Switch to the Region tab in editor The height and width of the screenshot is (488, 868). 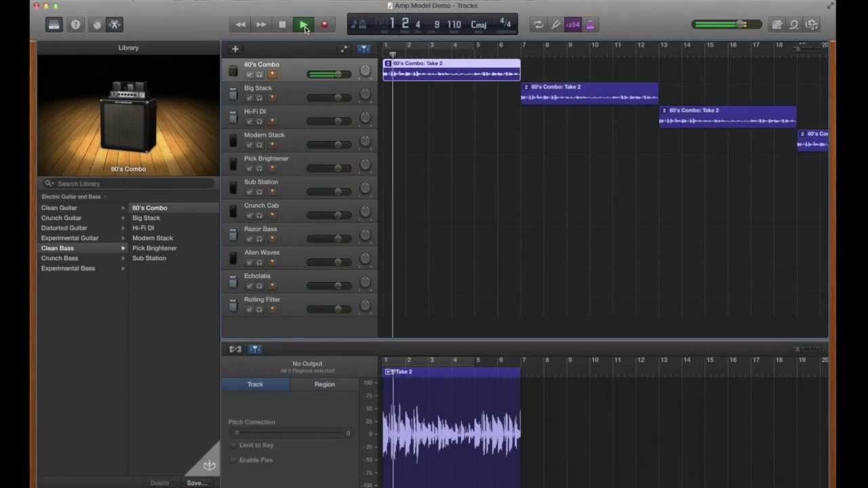coord(324,384)
